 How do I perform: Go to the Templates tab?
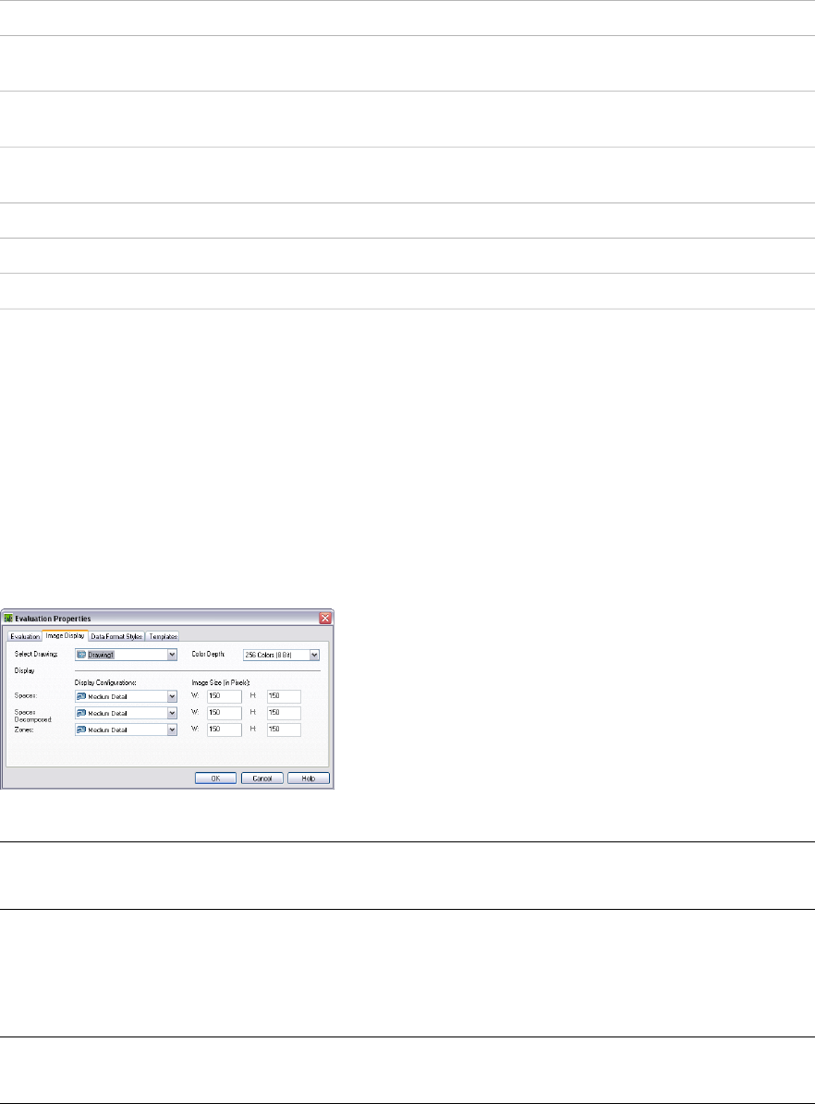point(163,636)
